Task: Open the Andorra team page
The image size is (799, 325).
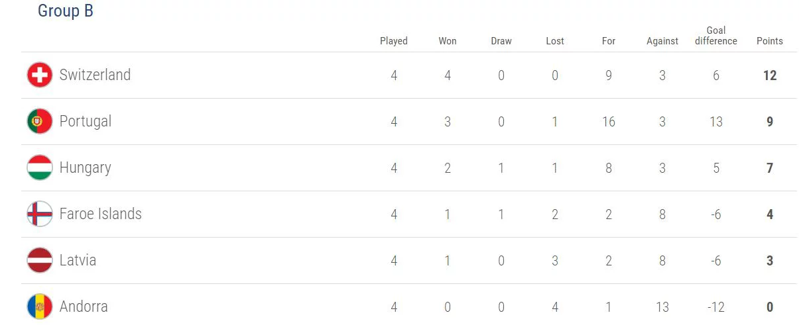Action: 84,306
